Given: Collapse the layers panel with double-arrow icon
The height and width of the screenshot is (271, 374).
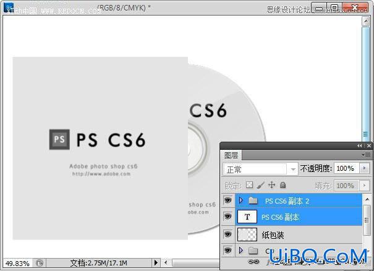Looking at the screenshot, I should (359, 145).
